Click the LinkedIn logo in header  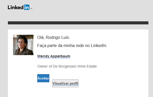pos(20,7)
